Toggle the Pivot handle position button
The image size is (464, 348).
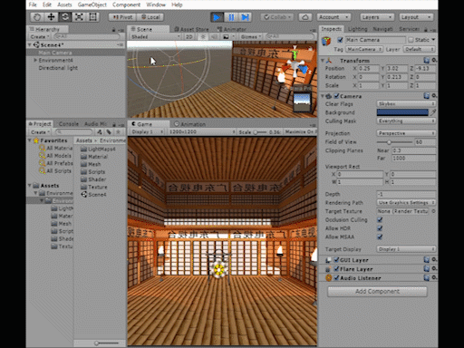122,17
